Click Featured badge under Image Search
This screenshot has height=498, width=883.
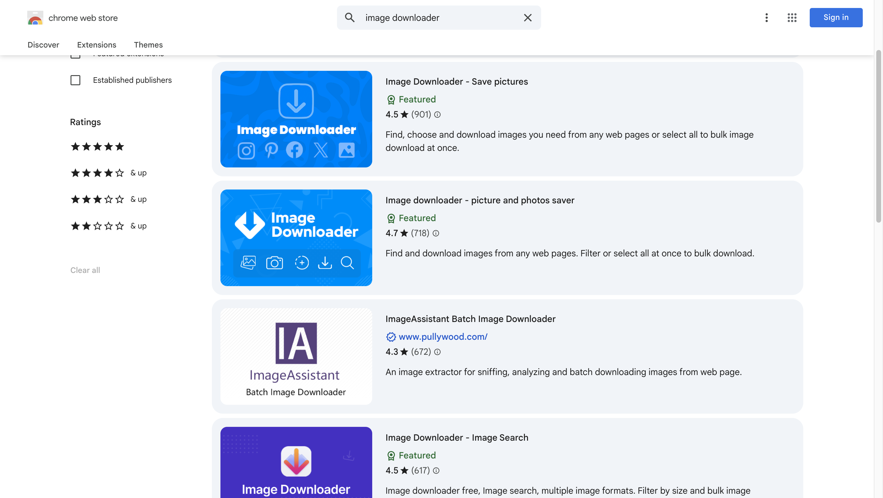tap(411, 455)
